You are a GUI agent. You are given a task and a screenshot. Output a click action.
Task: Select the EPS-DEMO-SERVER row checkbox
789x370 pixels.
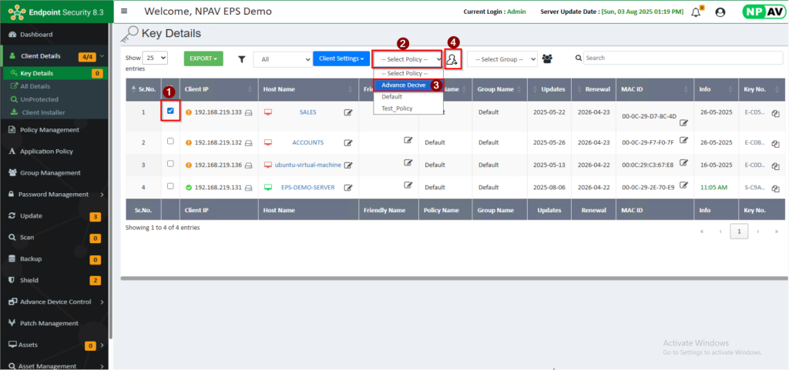coord(170,187)
